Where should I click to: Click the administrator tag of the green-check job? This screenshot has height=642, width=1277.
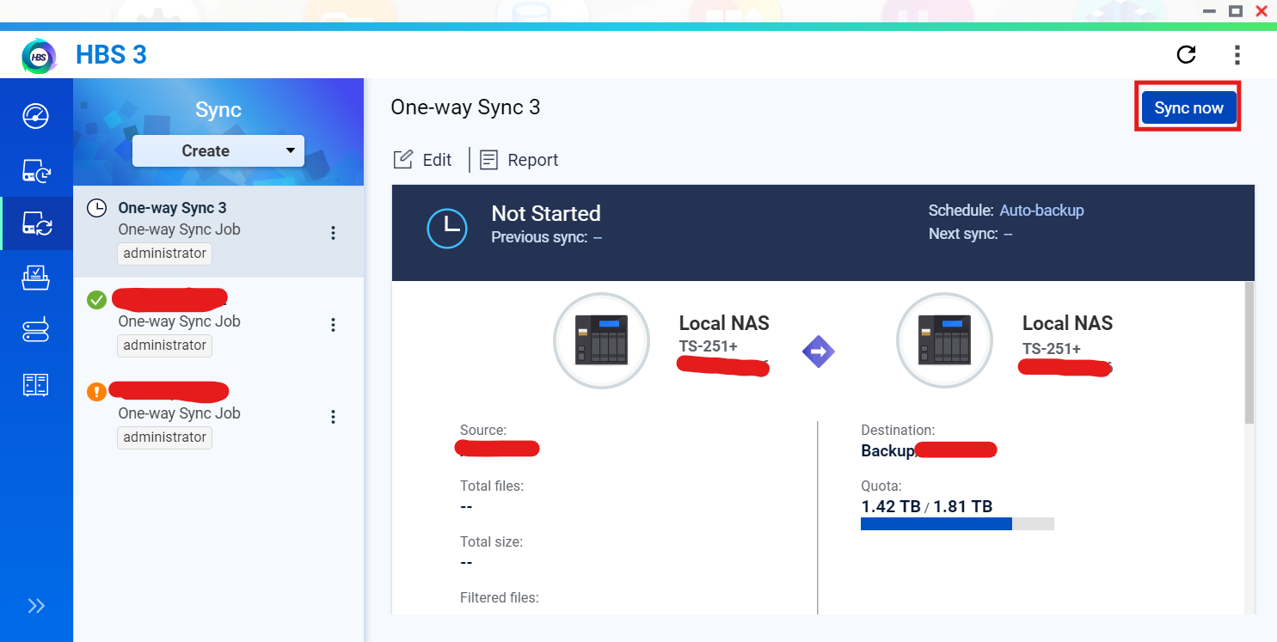(x=165, y=345)
